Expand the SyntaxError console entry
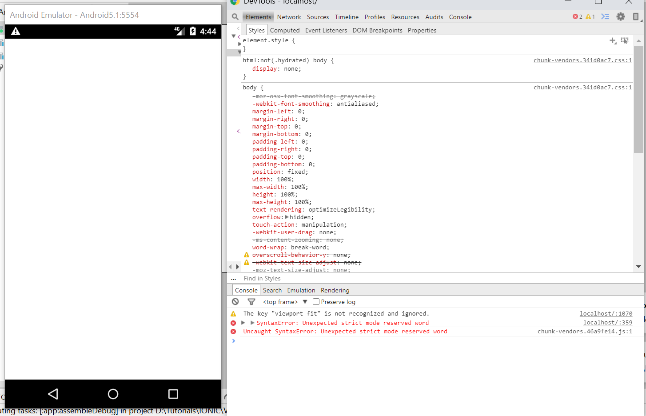646x416 pixels. pyautogui.click(x=243, y=323)
